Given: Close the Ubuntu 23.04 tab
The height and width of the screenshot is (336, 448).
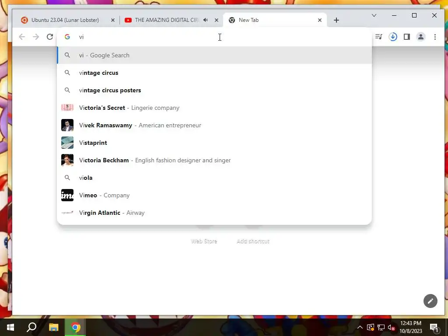Looking at the screenshot, I should point(112,20).
